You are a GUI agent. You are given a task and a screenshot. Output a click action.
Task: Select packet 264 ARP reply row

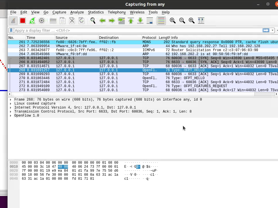point(143,54)
